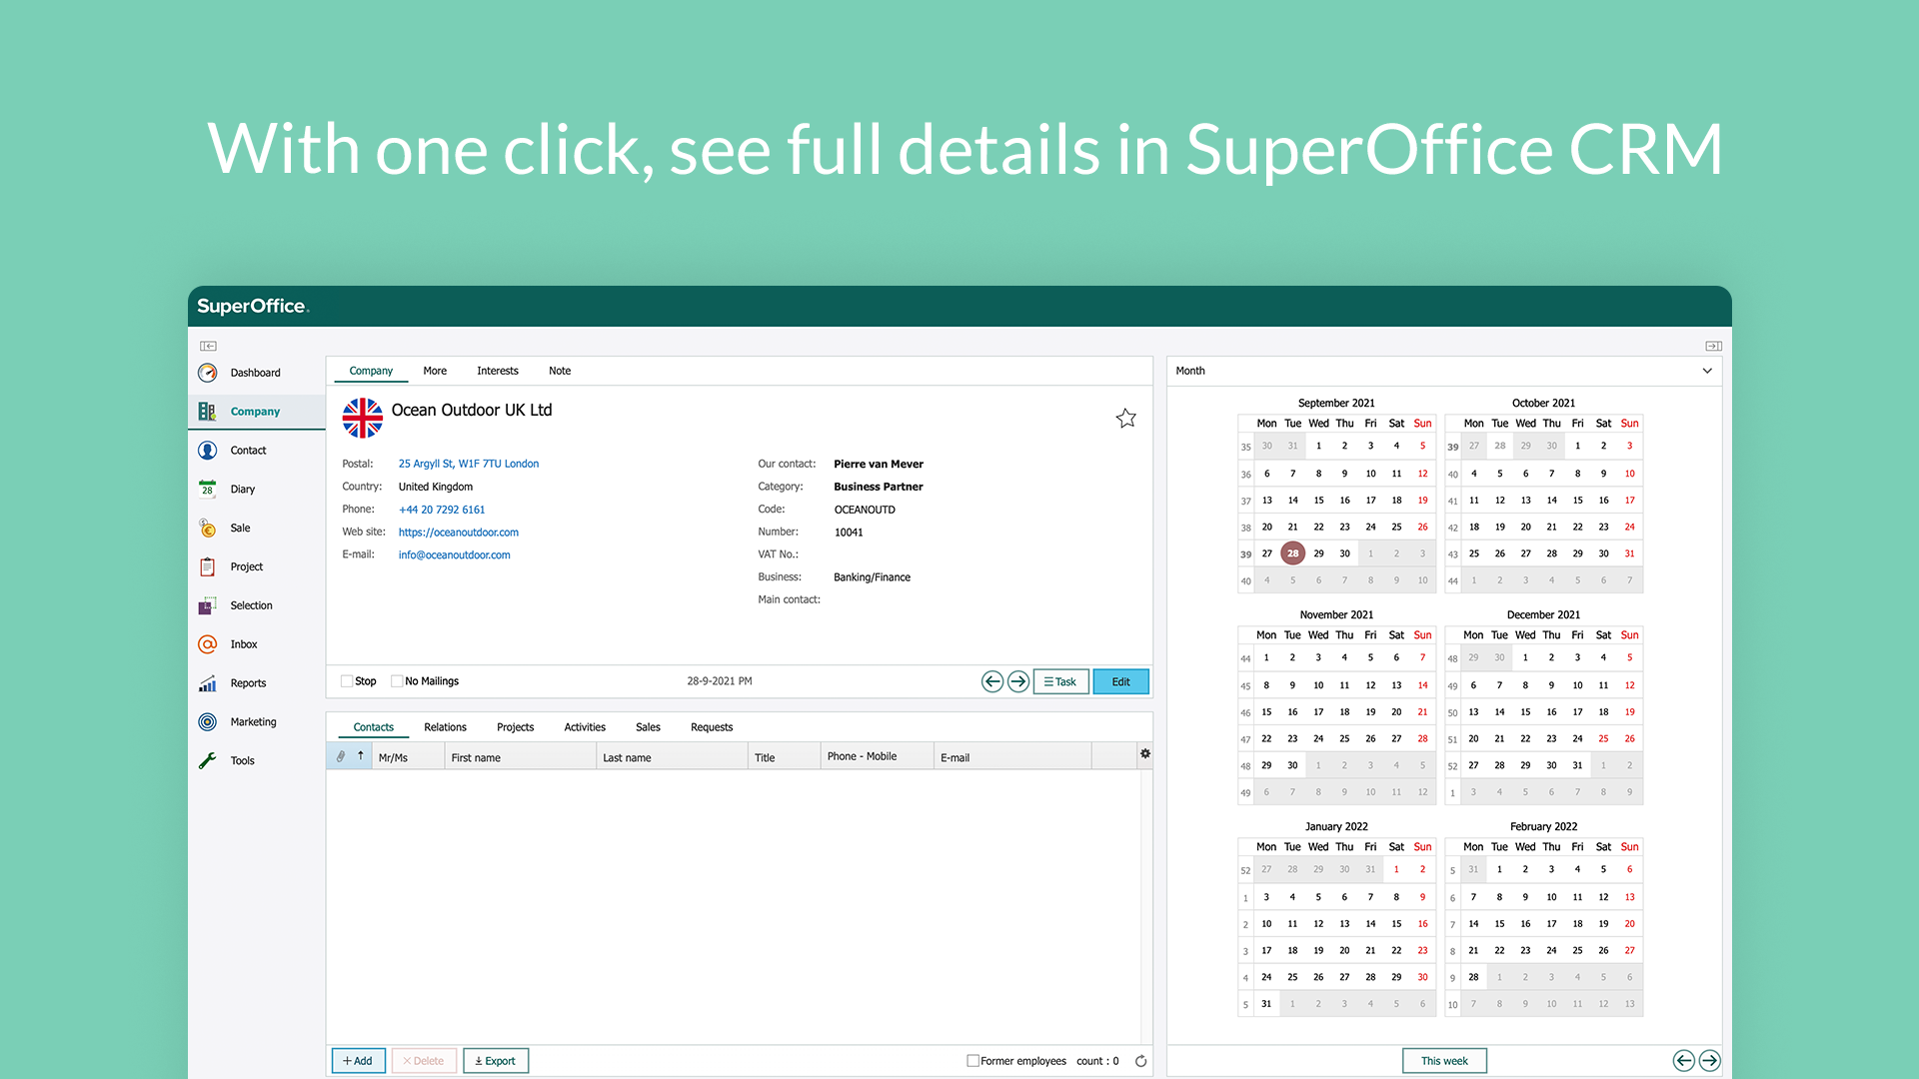Collapse the right calendar side panel

[x=1713, y=346]
